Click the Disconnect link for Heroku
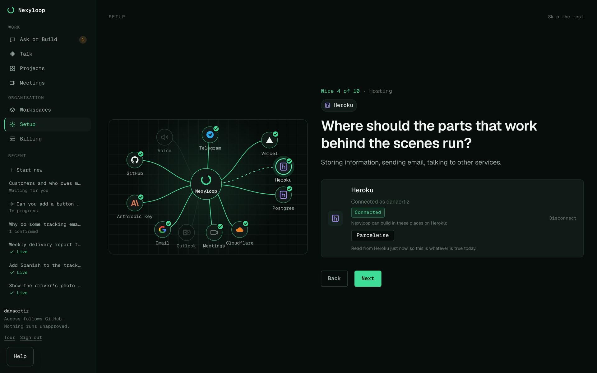This screenshot has height=373, width=597. (563, 219)
